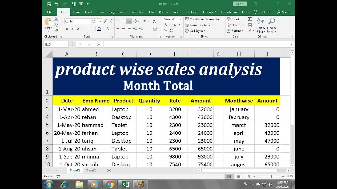Select the Format Painter brush
The image size is (337, 189).
56,30
